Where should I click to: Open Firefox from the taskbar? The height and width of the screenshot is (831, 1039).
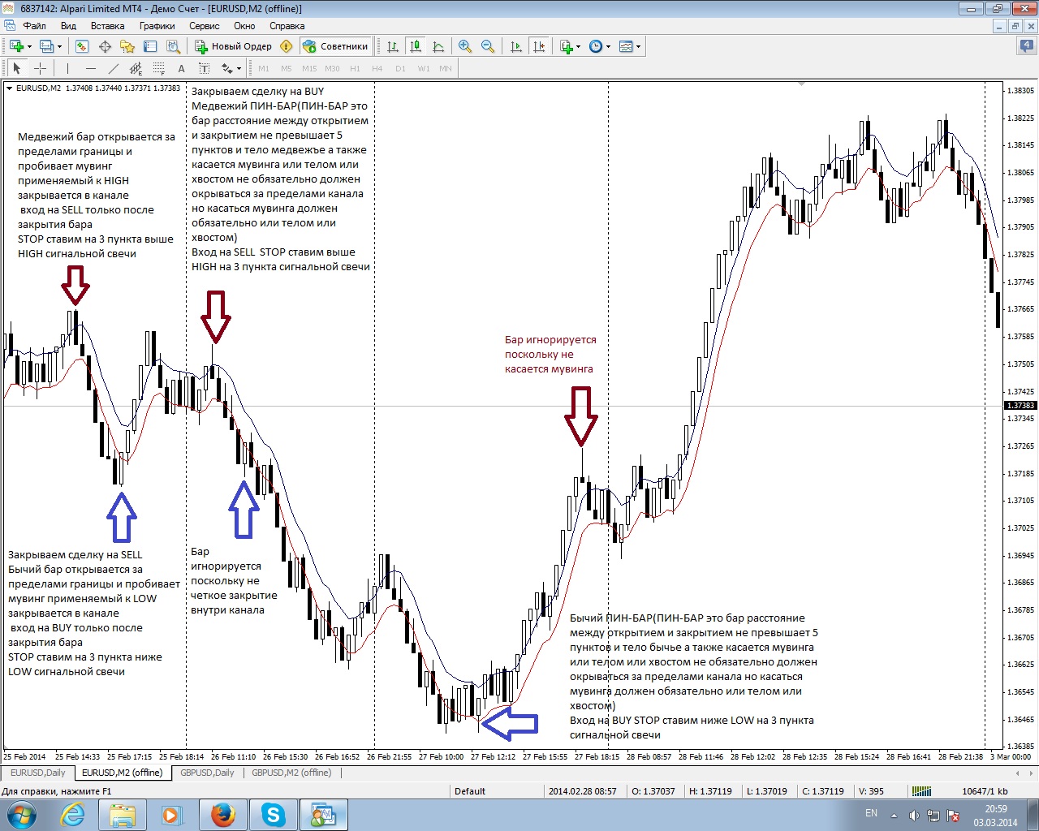(x=223, y=815)
